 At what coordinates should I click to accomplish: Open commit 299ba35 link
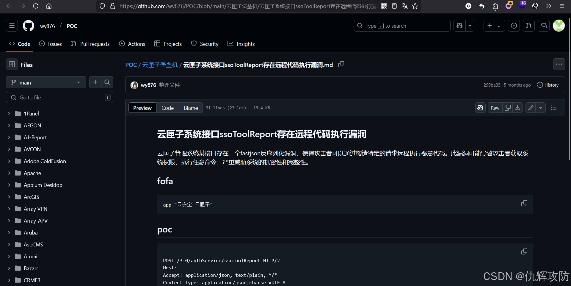(x=492, y=85)
